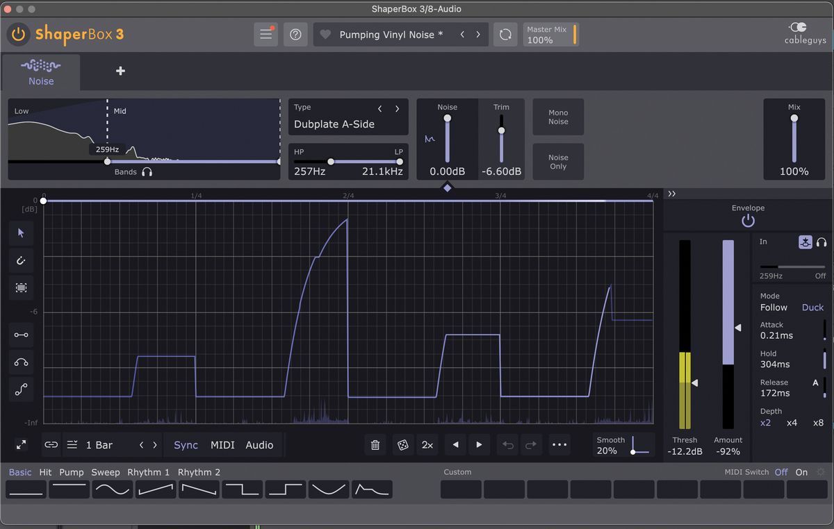The image size is (834, 529).
Task: Choose the arc curve drawing tool
Action: click(21, 362)
